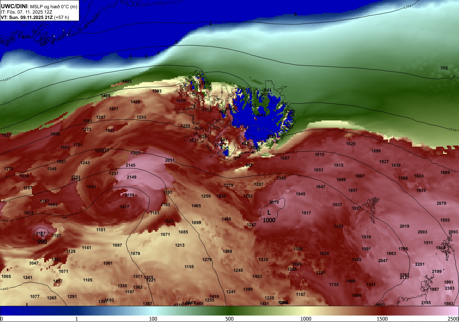Click the height value '1047'
Image resolution: width=459 pixels, height=322 pixels.
tap(34, 263)
